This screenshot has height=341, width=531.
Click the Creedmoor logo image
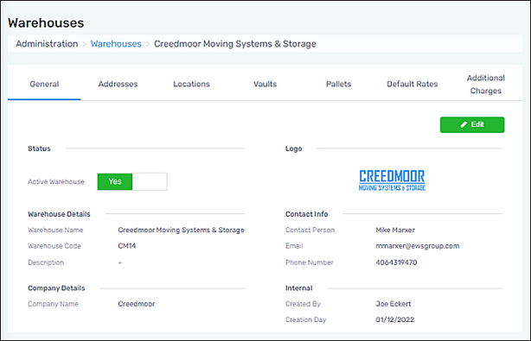click(392, 180)
